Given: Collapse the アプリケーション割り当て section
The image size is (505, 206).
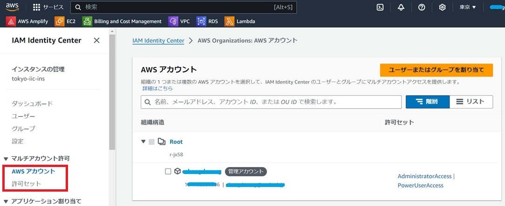Looking at the screenshot, I should [6, 201].
